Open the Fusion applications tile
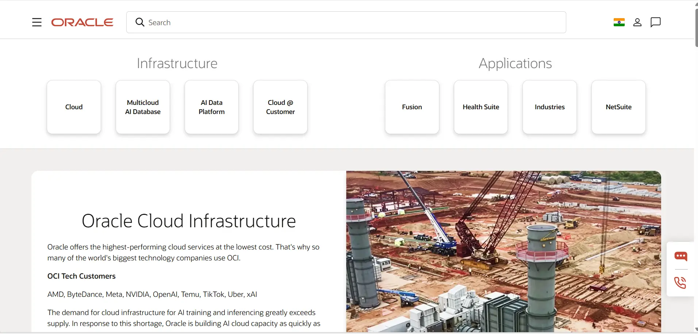Viewport: 698px width, 334px height. (412, 107)
